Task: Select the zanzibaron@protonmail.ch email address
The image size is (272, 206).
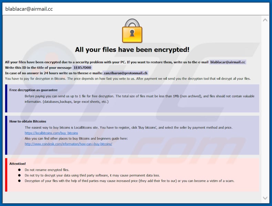Action: [x=125, y=73]
